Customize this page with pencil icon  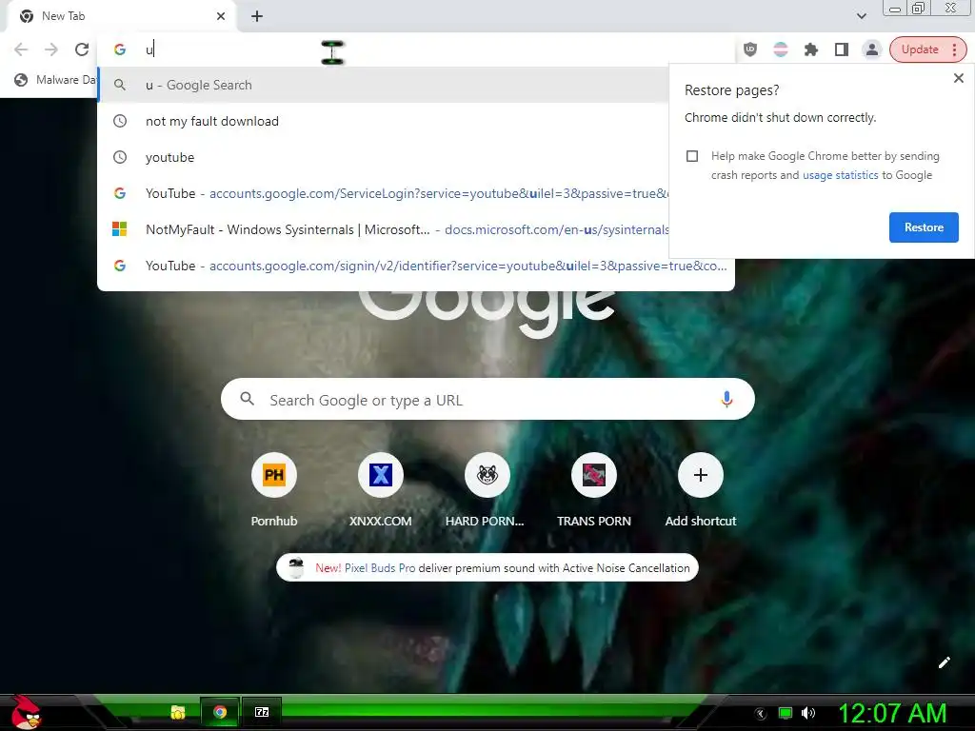coord(944,662)
